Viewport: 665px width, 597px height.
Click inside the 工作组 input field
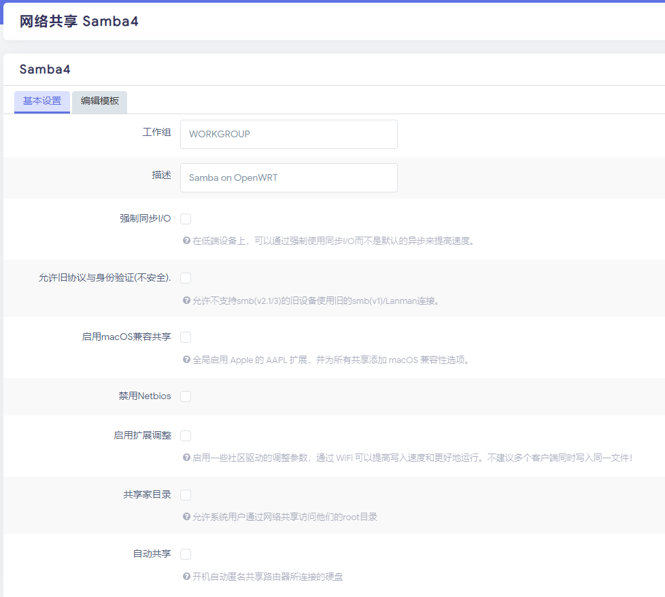pyautogui.click(x=288, y=134)
